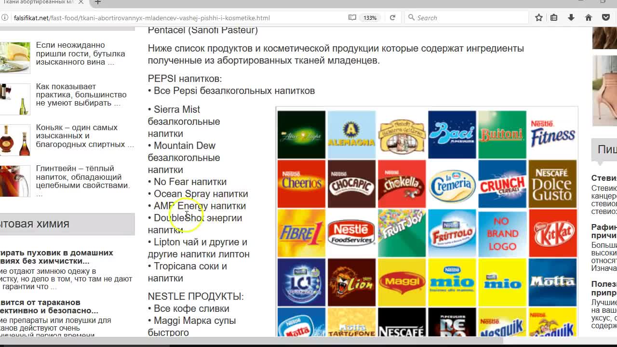Click the Fibre 1 logo tile

[x=302, y=233]
